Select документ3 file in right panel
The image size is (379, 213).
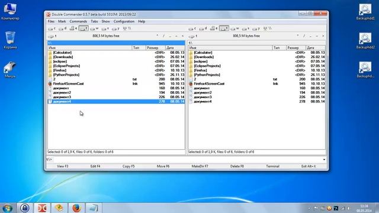click(257, 97)
